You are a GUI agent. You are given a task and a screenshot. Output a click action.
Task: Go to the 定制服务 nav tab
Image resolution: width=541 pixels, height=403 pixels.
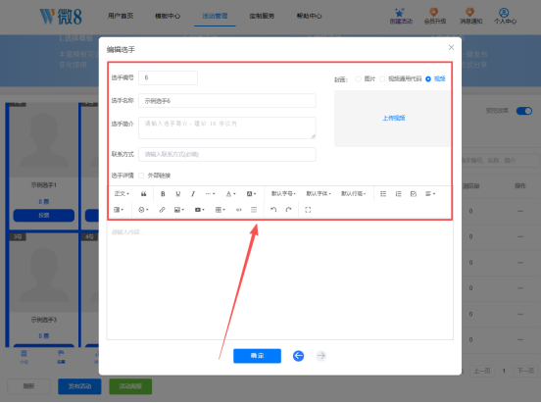click(x=262, y=16)
